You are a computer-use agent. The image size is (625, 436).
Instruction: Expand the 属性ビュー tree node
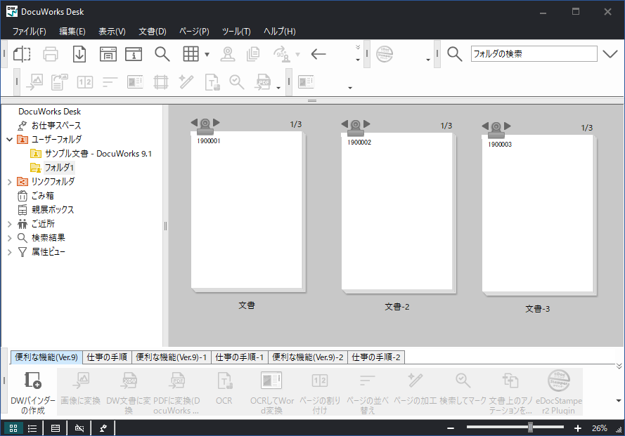pos(10,252)
